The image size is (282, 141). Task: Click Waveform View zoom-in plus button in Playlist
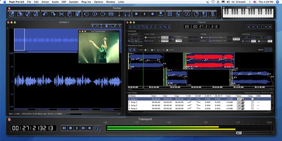point(270,50)
